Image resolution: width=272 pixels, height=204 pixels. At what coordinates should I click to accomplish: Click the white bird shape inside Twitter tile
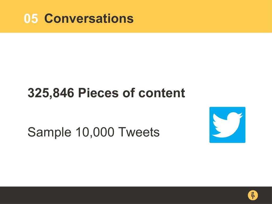(227, 125)
